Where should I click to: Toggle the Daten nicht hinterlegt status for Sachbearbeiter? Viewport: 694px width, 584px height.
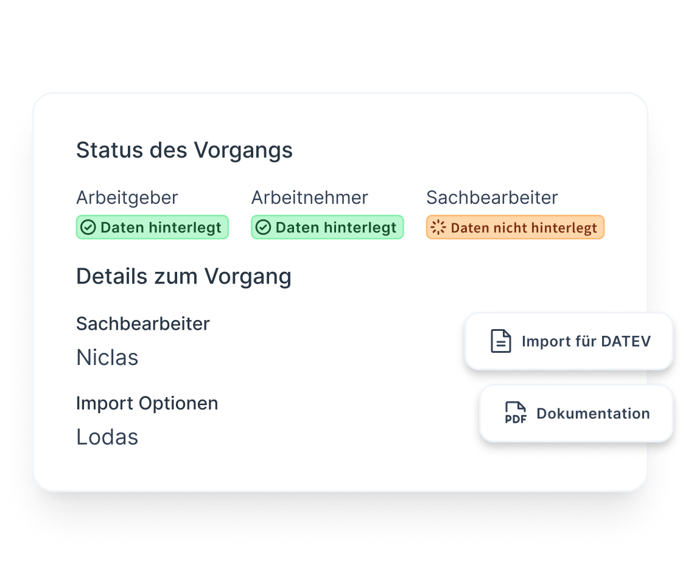point(514,227)
